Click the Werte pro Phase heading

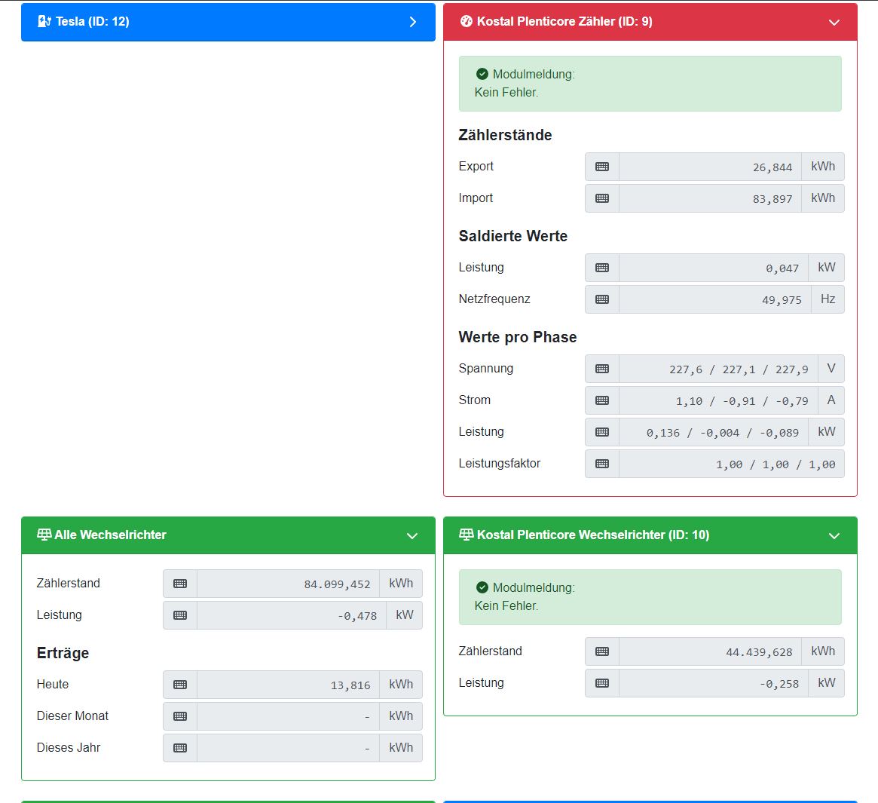click(x=518, y=337)
